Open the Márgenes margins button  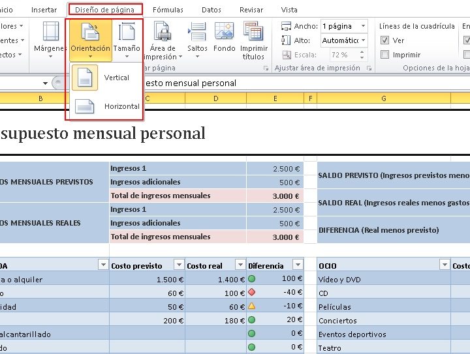click(x=50, y=38)
